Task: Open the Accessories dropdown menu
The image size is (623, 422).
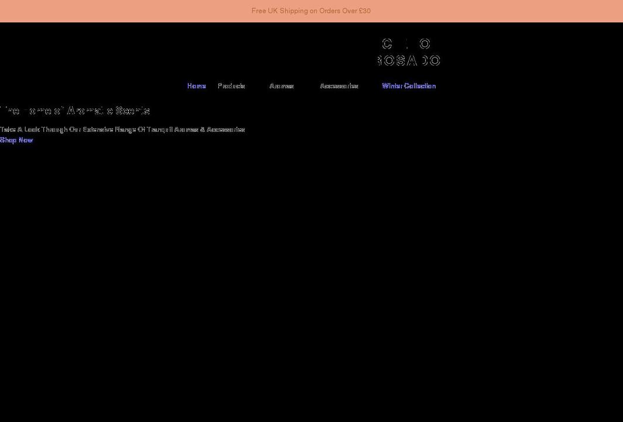Action: click(x=340, y=86)
